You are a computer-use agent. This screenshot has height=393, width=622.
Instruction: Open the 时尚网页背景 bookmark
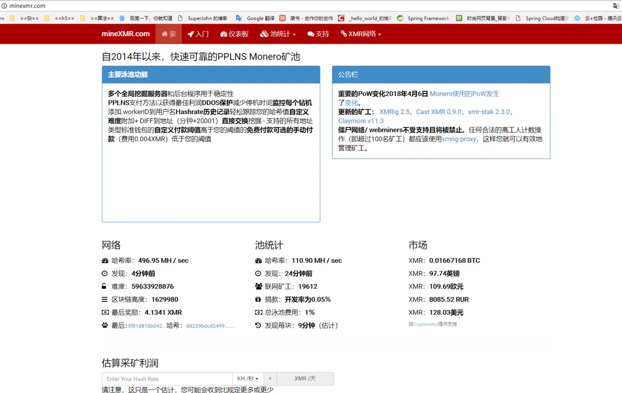483,18
